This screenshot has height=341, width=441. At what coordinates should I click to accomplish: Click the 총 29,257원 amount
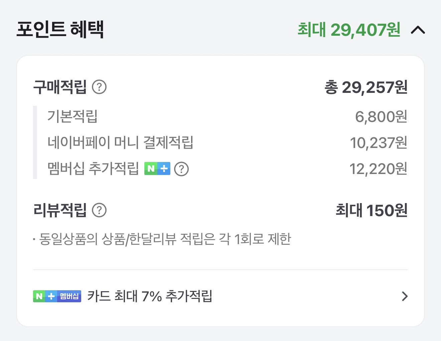tap(366, 87)
